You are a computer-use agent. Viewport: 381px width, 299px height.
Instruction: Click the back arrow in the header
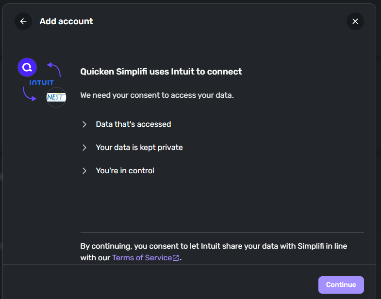click(23, 21)
